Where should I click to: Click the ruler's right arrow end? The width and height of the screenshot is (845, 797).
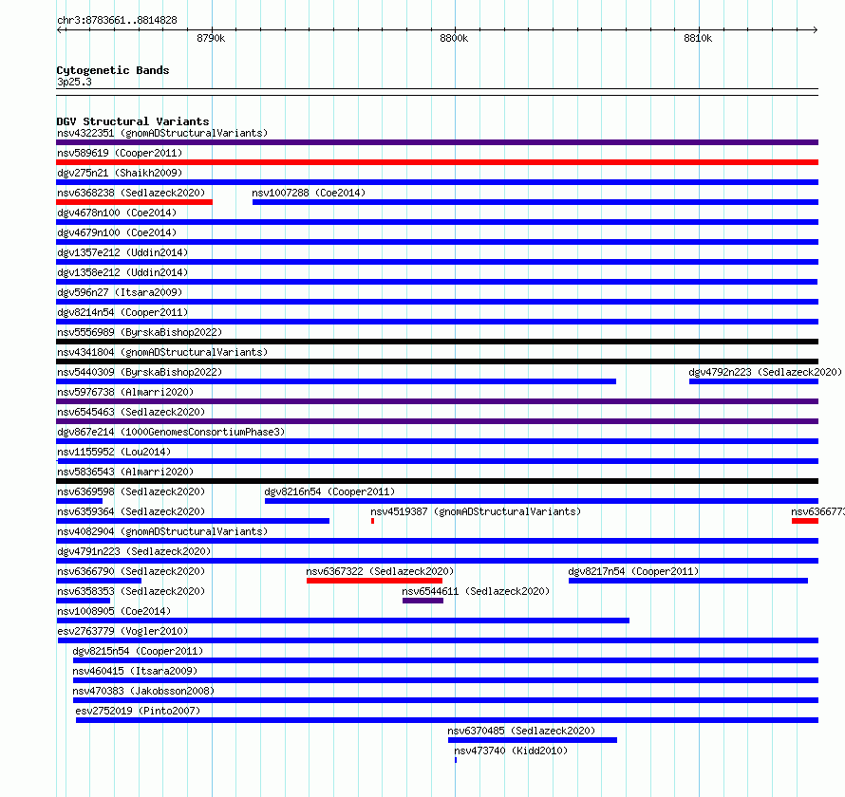(816, 29)
